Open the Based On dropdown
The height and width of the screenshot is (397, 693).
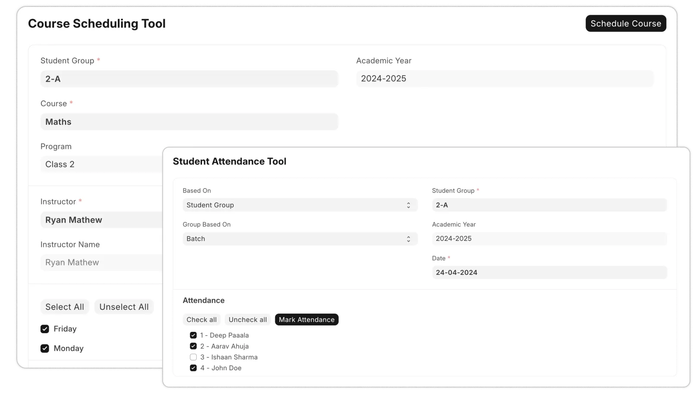coord(299,205)
